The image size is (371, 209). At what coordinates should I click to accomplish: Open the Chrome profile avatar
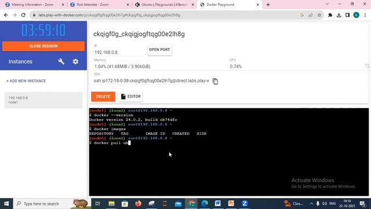tap(356, 15)
